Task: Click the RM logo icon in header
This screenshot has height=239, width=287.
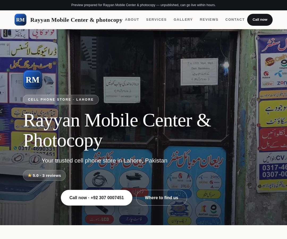Action: coord(20,20)
